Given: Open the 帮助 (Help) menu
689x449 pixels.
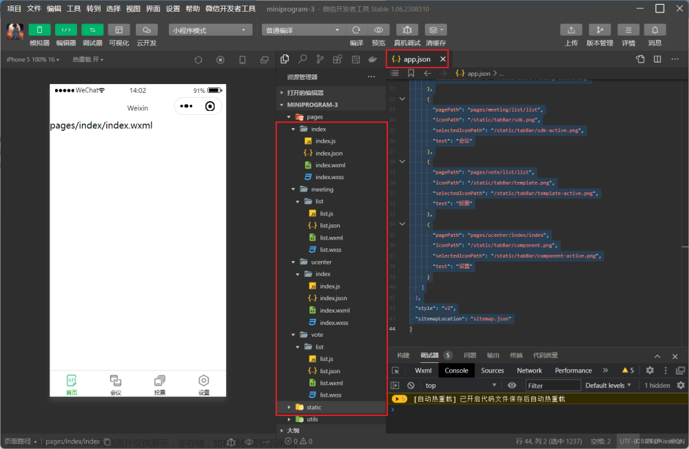Looking at the screenshot, I should click(x=192, y=9).
